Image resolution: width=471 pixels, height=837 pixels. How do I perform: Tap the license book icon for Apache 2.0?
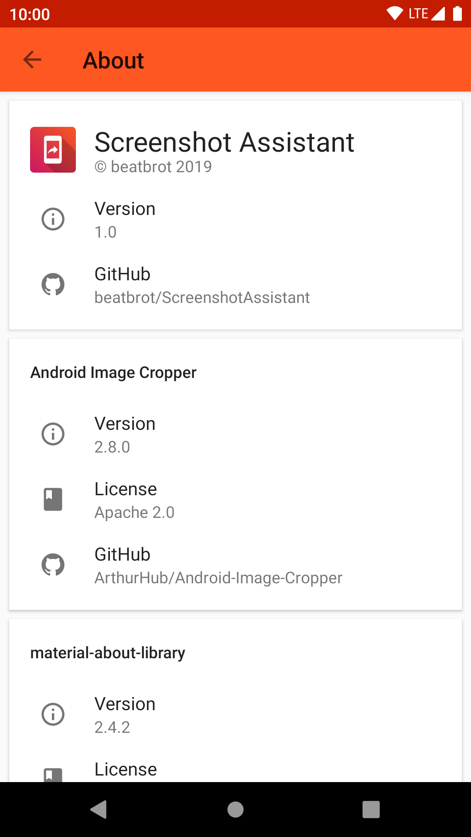click(x=53, y=500)
